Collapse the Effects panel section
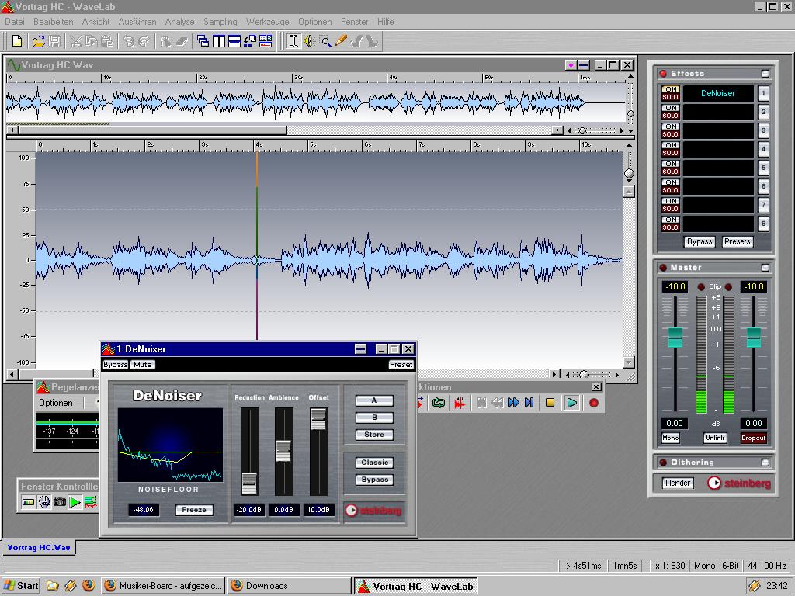Screen dimensions: 795x596 click(765, 74)
